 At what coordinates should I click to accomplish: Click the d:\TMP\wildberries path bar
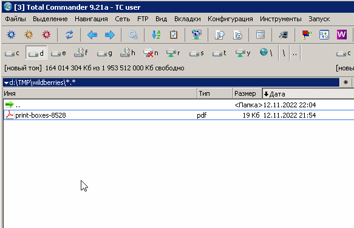coord(171,82)
